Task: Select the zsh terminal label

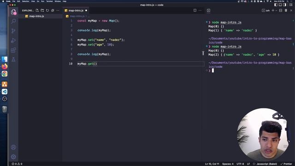Action: [x=266, y=11]
